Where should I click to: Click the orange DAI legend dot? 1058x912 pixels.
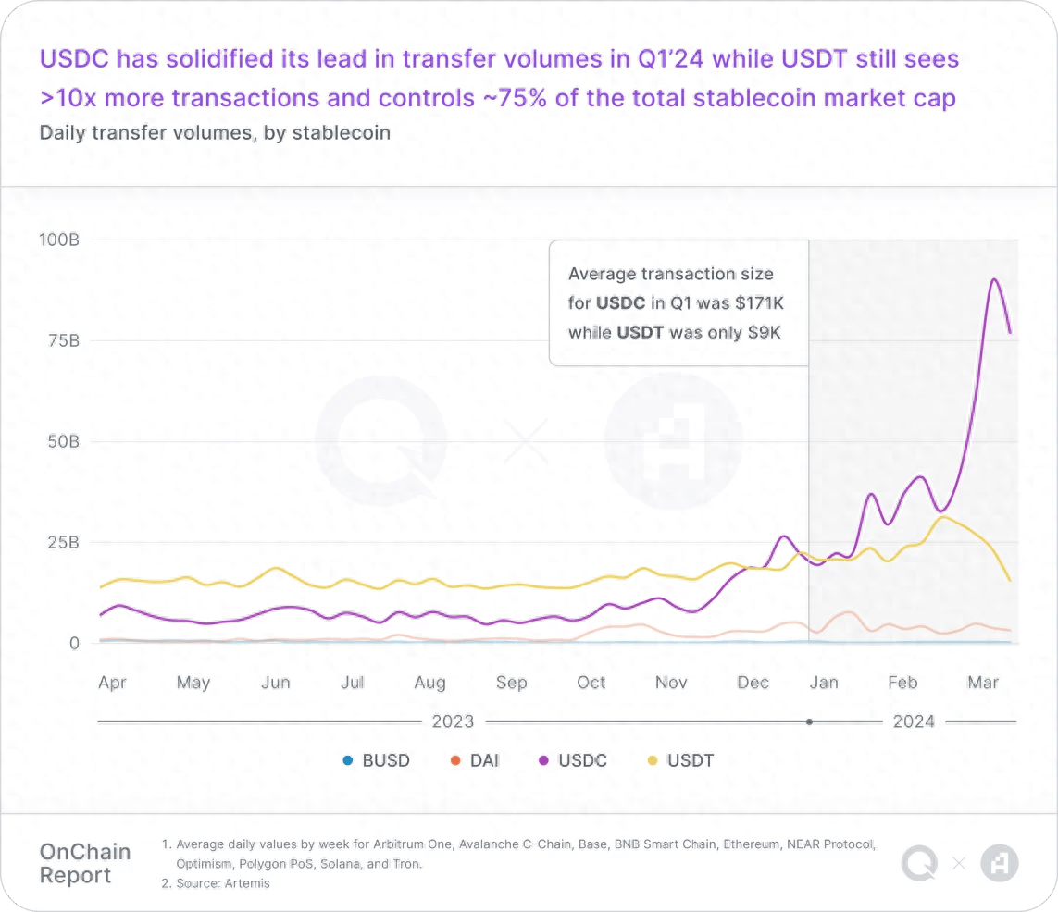[x=454, y=761]
